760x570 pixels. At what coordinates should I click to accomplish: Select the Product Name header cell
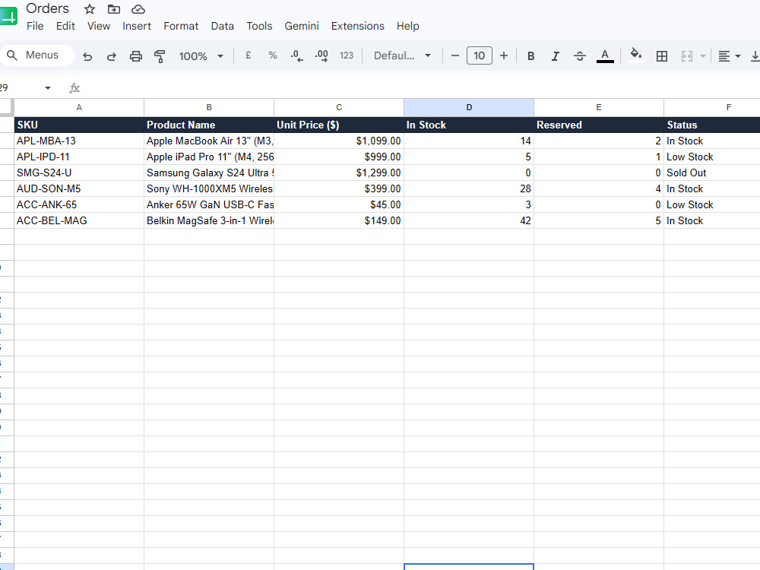coord(209,125)
